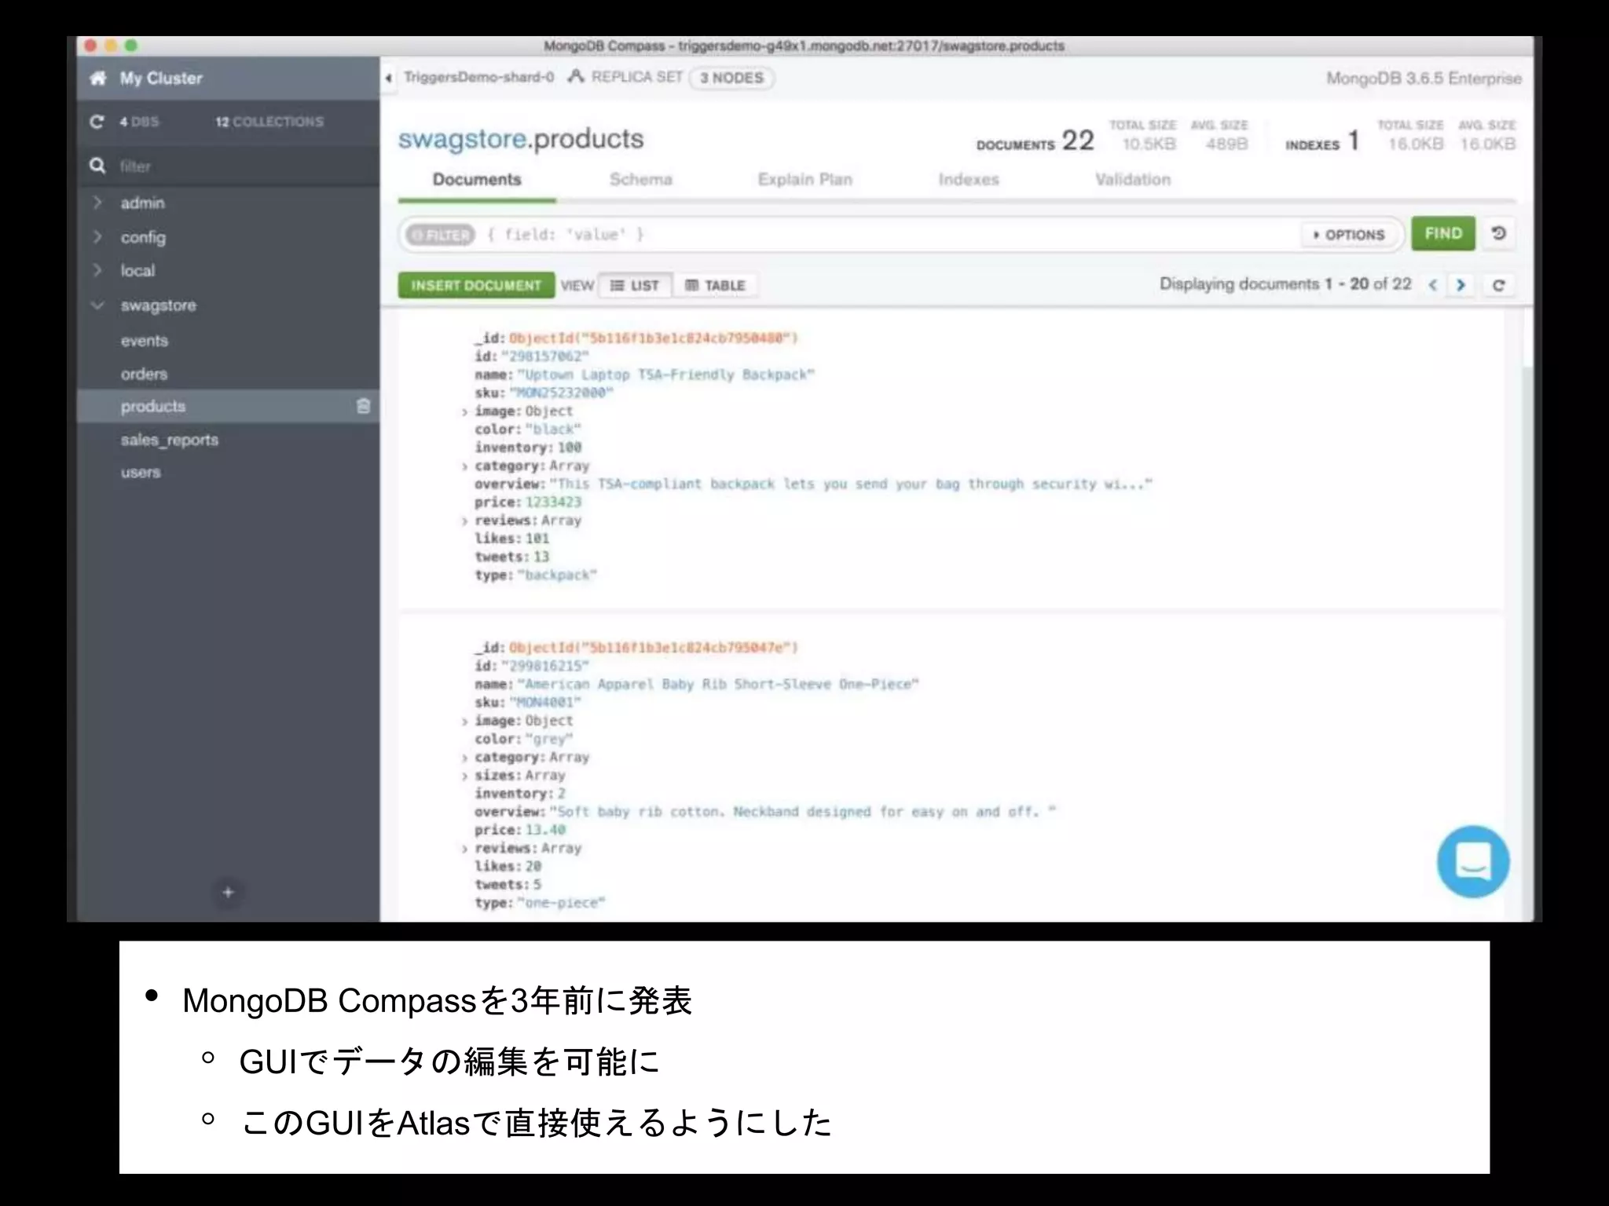Viewport: 1609px width, 1206px height.
Task: Expand the admin database
Action: (x=97, y=203)
